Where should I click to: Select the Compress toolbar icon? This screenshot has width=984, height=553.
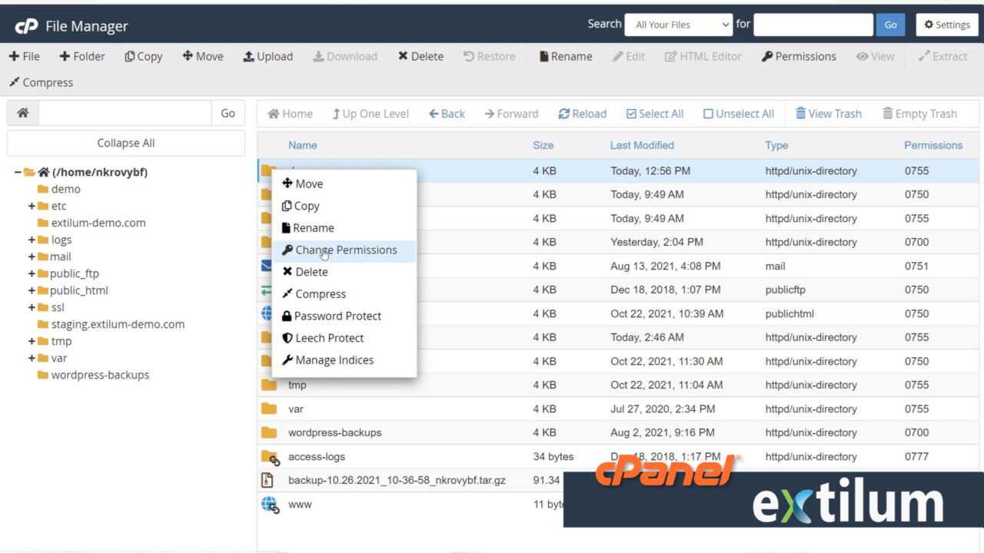[x=41, y=82]
